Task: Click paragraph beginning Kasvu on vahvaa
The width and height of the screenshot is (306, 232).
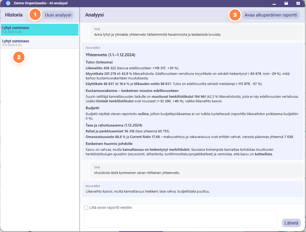Action: tap(180, 152)
